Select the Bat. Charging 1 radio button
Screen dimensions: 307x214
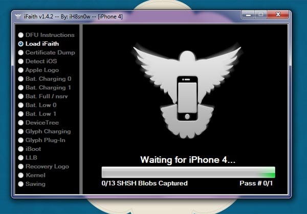(21, 87)
